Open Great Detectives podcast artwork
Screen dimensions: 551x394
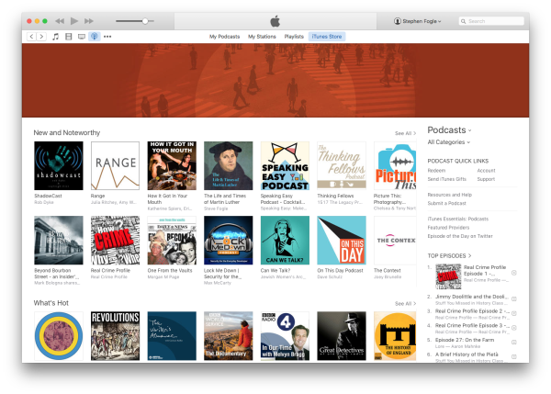click(x=342, y=336)
